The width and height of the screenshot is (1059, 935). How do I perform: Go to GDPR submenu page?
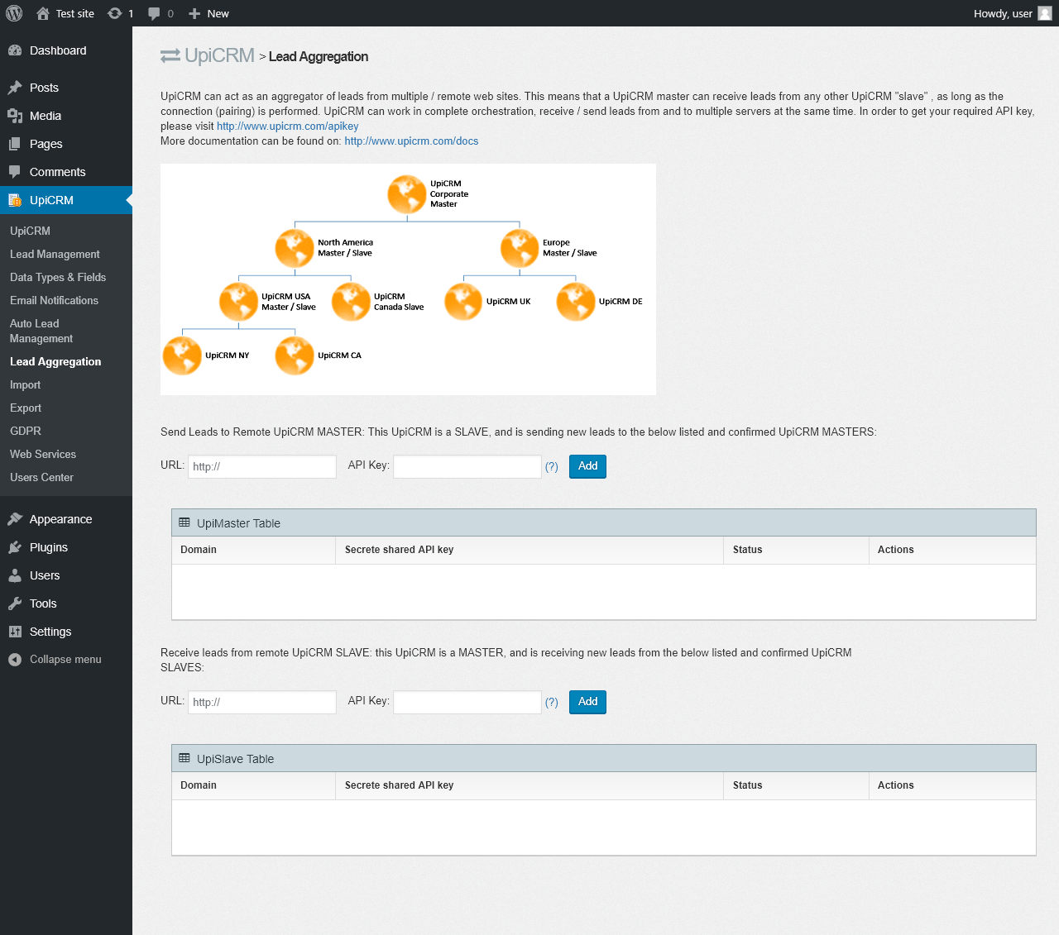pos(26,432)
